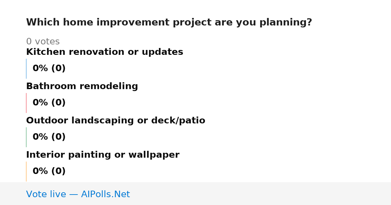The image size is (391, 205).
Task: Click the blue bar under Kitchen renovation
Action: click(26, 69)
